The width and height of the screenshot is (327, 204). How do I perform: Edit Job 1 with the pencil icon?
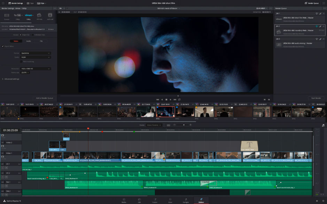click(320, 13)
